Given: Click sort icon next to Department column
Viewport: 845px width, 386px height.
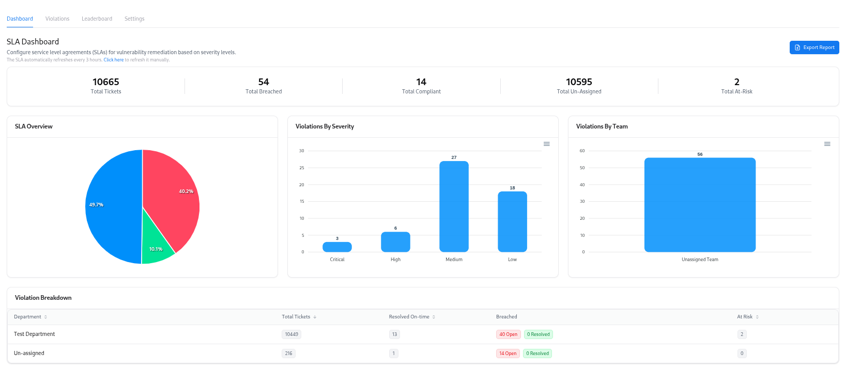Looking at the screenshot, I should [45, 317].
